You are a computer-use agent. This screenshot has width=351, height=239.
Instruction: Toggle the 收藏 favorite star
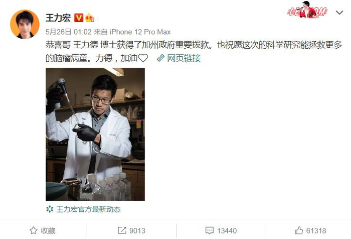click(x=34, y=230)
